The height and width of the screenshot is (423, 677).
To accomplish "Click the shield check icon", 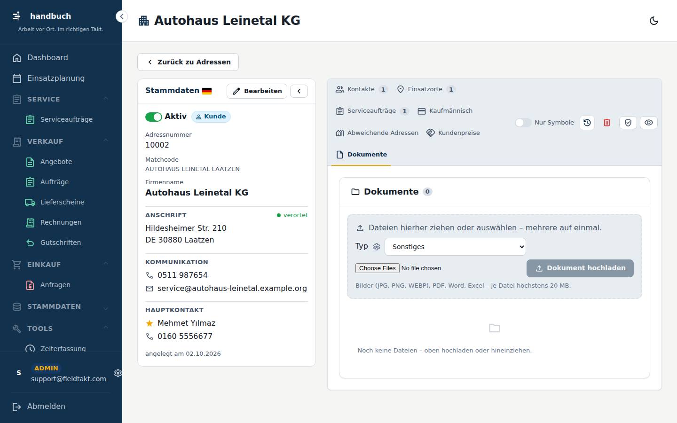I will click(x=628, y=123).
